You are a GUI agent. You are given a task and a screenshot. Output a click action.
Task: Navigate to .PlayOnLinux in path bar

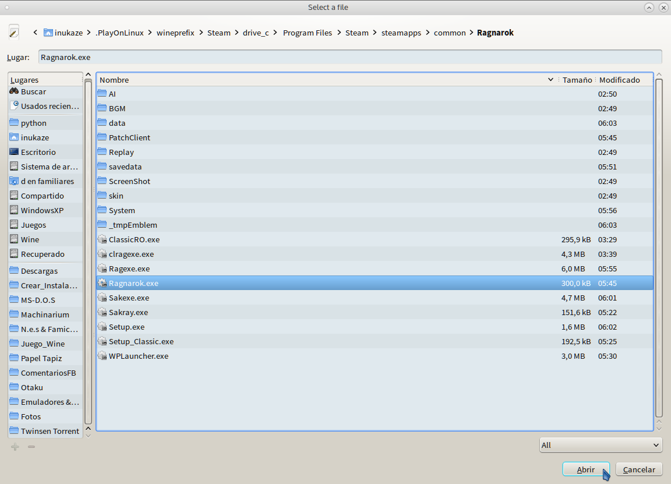tap(119, 33)
